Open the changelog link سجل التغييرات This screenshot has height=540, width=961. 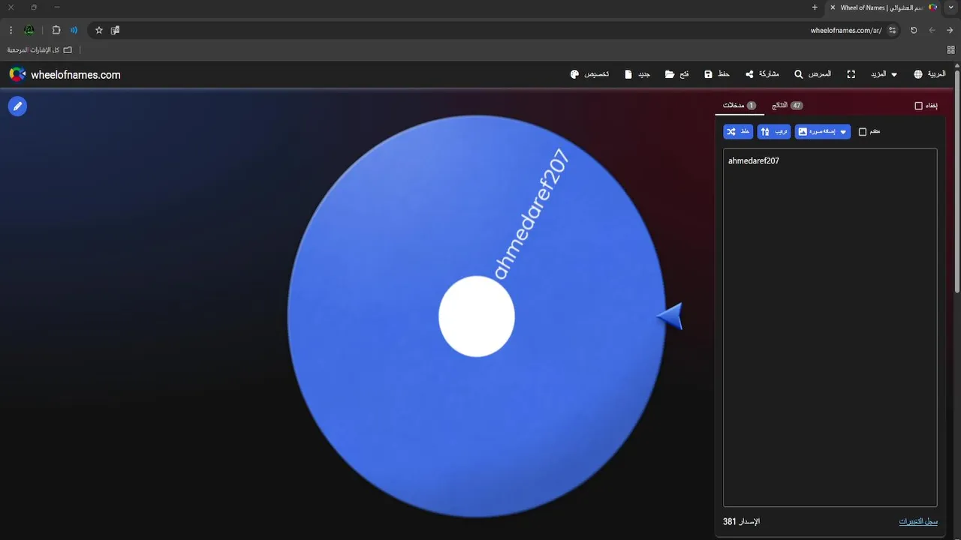(918, 521)
